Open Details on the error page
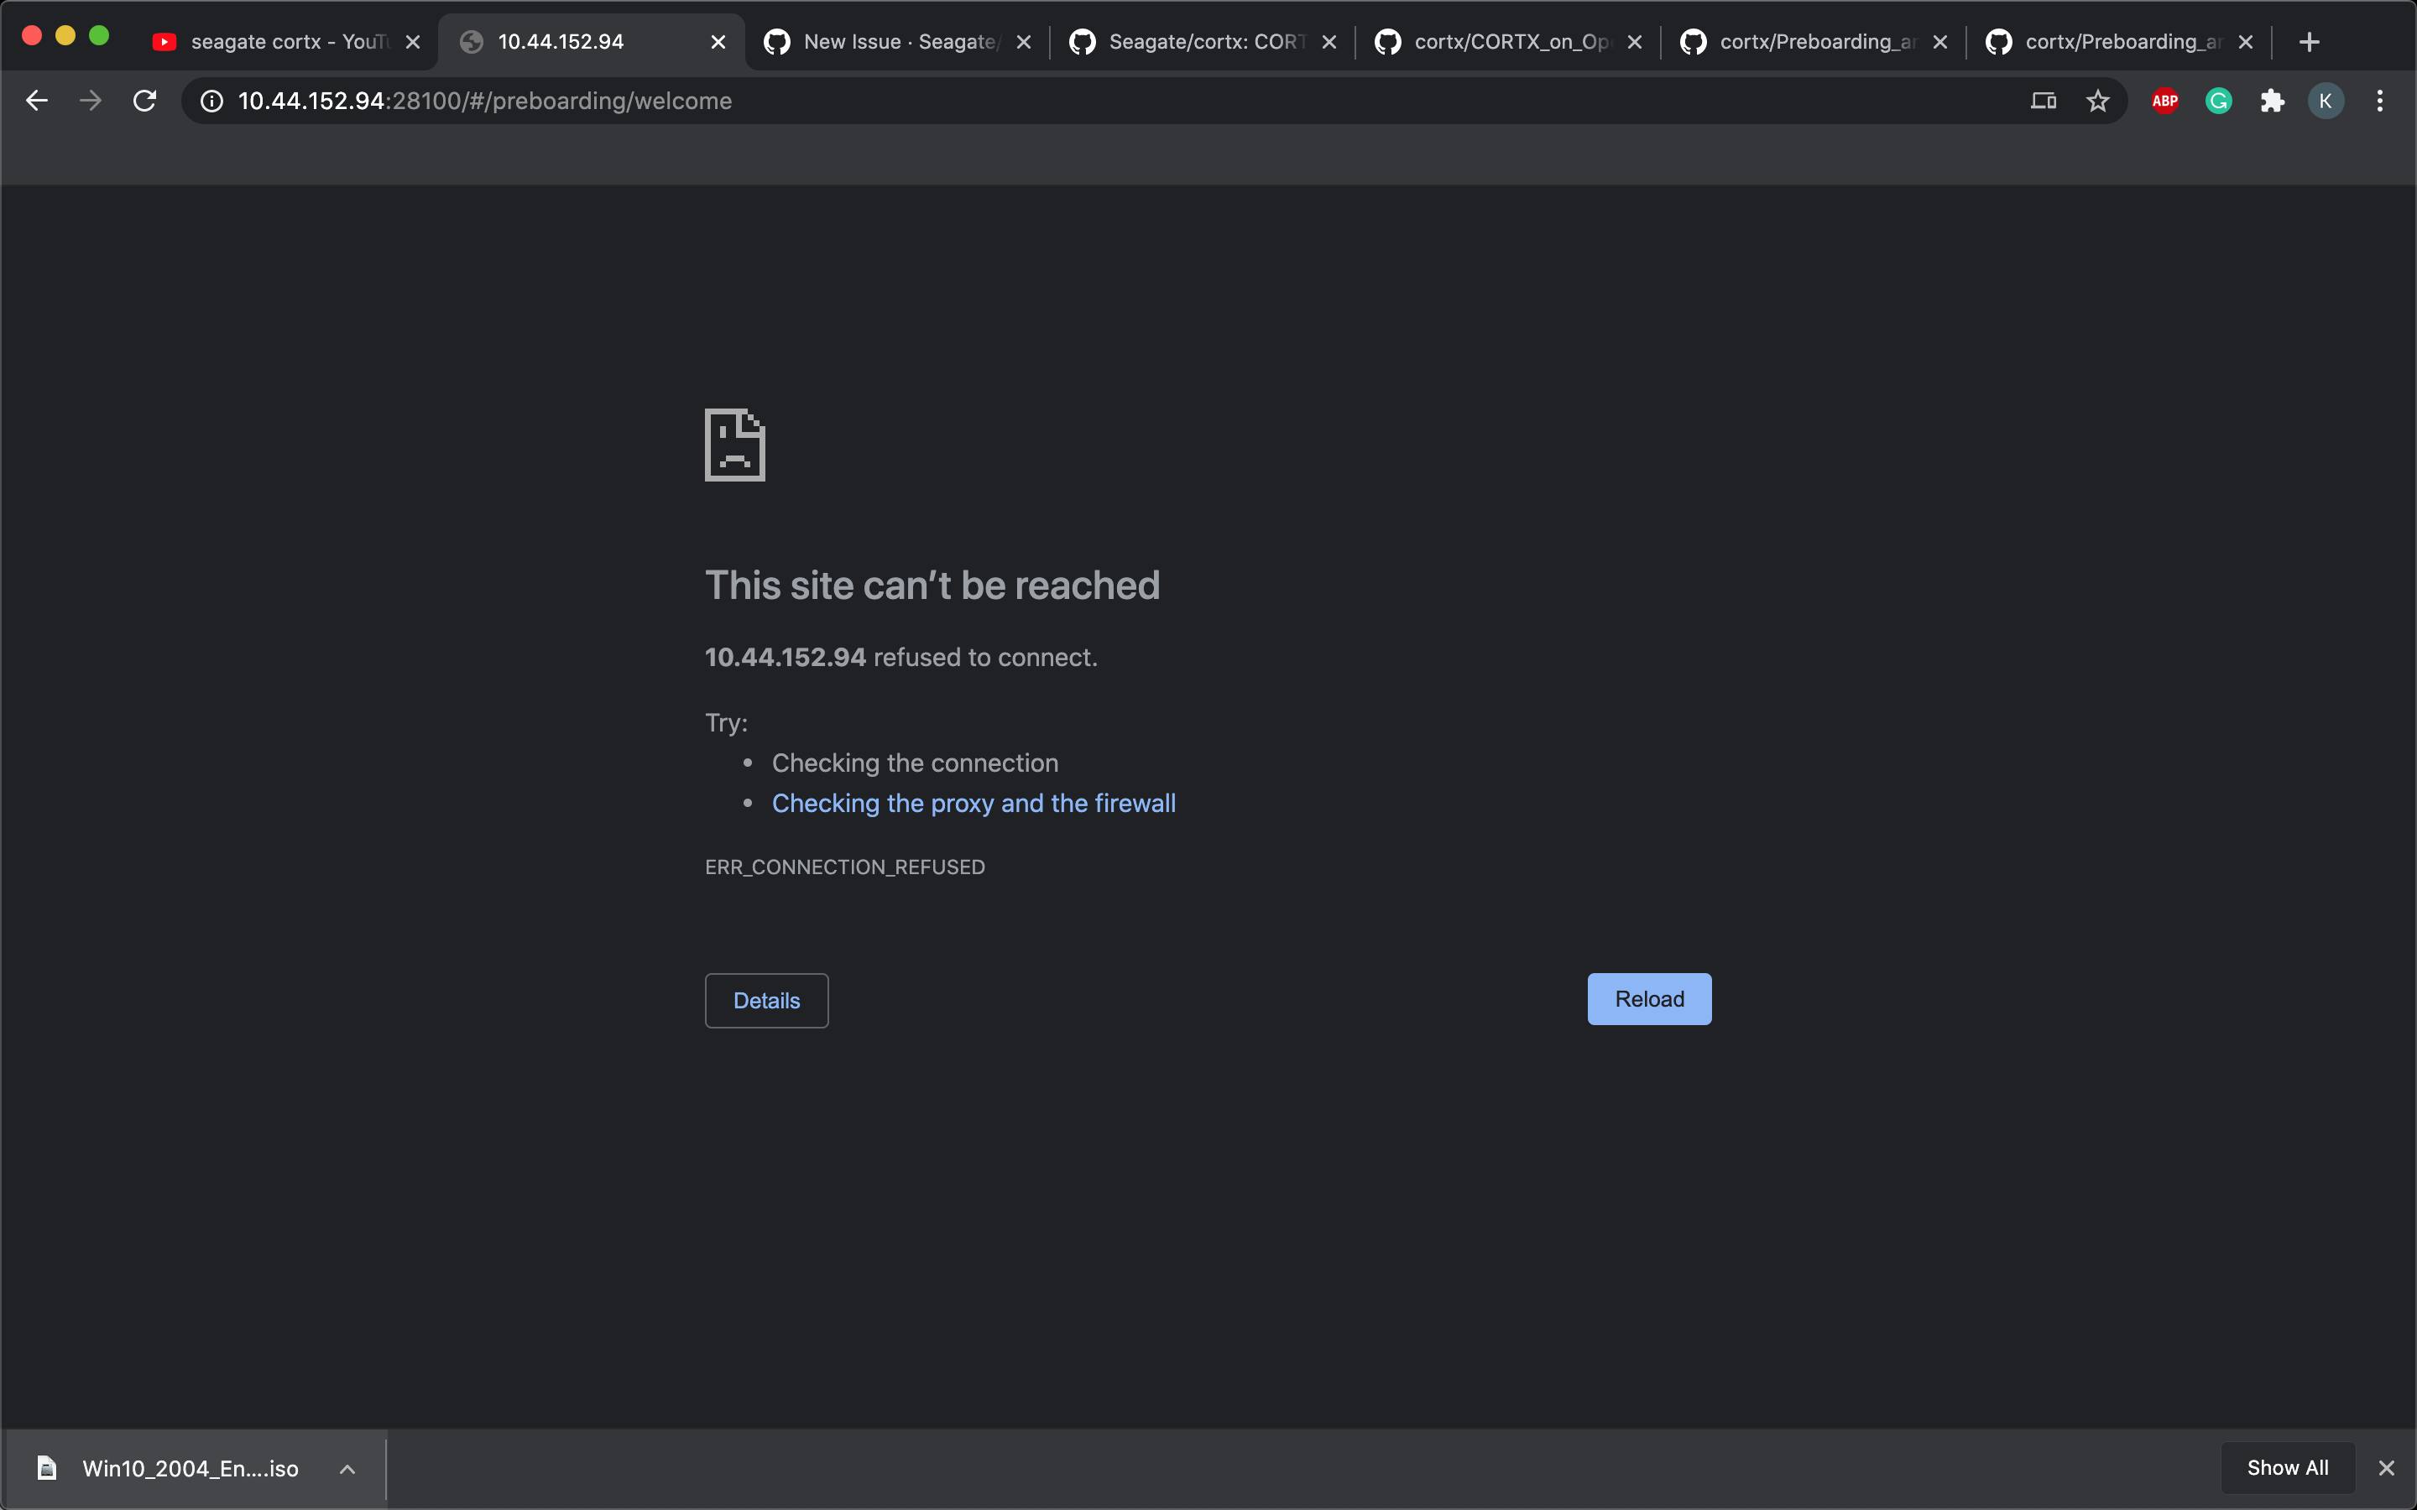The height and width of the screenshot is (1510, 2417). click(x=765, y=1000)
